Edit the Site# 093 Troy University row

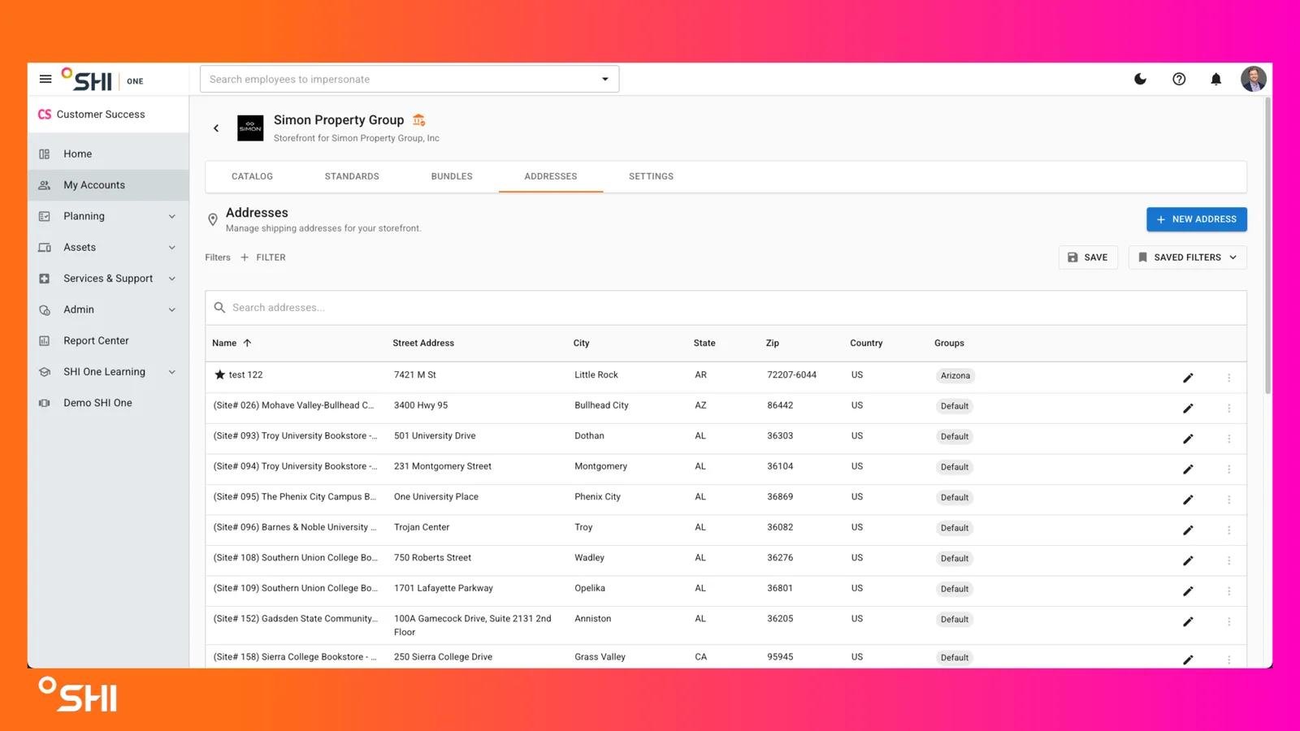(1188, 439)
